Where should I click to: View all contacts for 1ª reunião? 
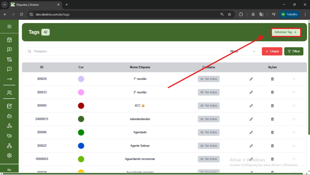tap(209, 79)
